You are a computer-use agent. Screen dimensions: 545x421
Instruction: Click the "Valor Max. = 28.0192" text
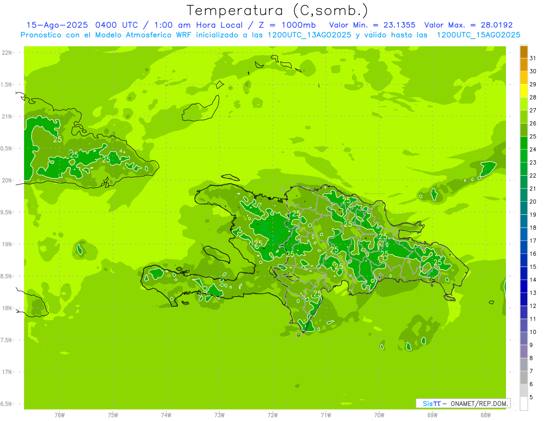click(468, 25)
